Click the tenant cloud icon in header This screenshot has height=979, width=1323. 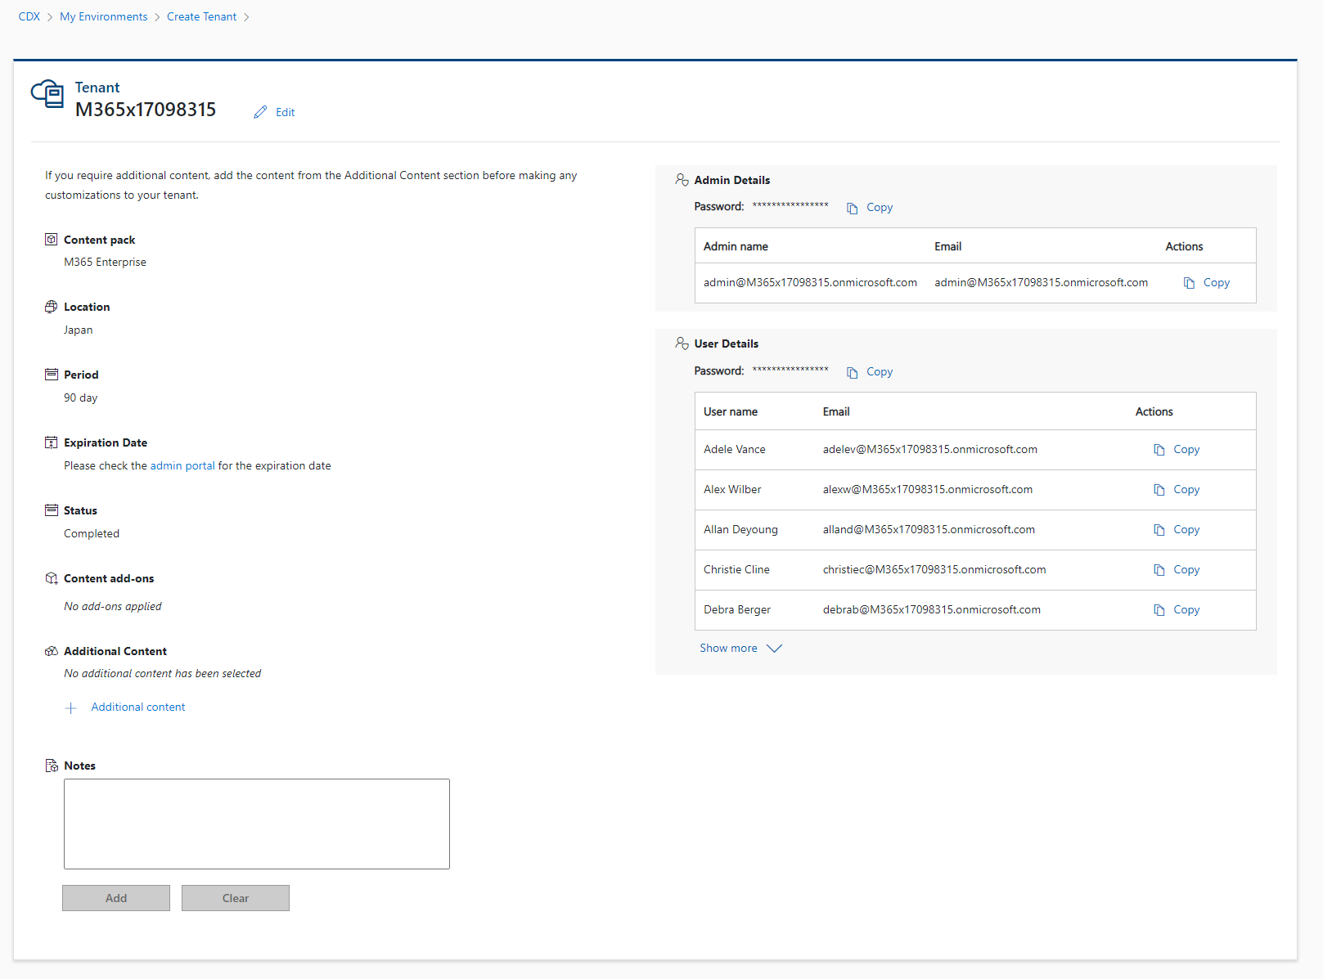pyautogui.click(x=47, y=94)
